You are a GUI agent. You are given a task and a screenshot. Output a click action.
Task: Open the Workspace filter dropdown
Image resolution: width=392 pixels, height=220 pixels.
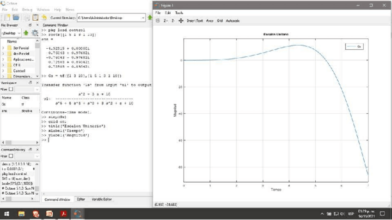[x=37, y=89]
